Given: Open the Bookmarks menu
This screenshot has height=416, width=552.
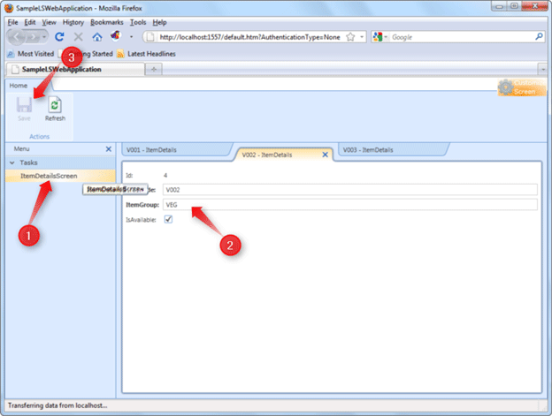Looking at the screenshot, I should pyautogui.click(x=107, y=22).
